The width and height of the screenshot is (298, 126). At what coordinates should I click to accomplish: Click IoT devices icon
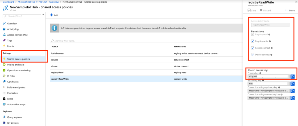pos(4,123)
